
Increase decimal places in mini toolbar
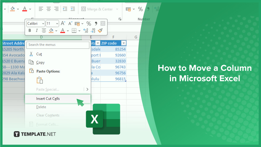tap(86, 31)
